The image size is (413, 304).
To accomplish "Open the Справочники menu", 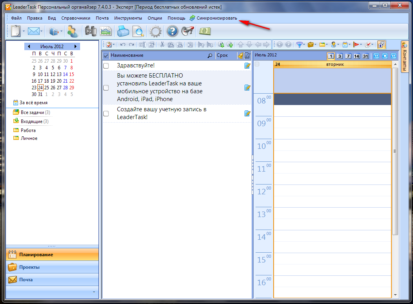I will pyautogui.click(x=76, y=18).
